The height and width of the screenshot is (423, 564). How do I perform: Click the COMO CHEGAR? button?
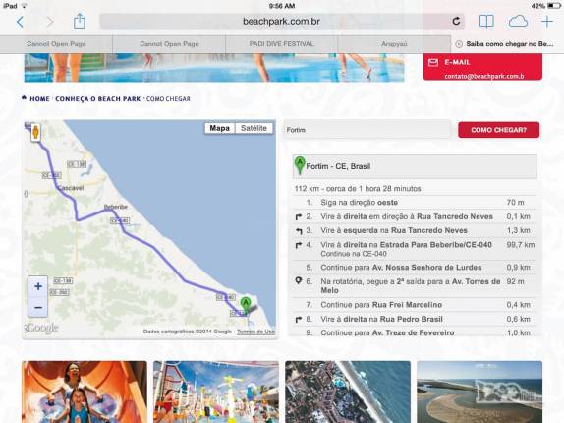[x=498, y=130]
